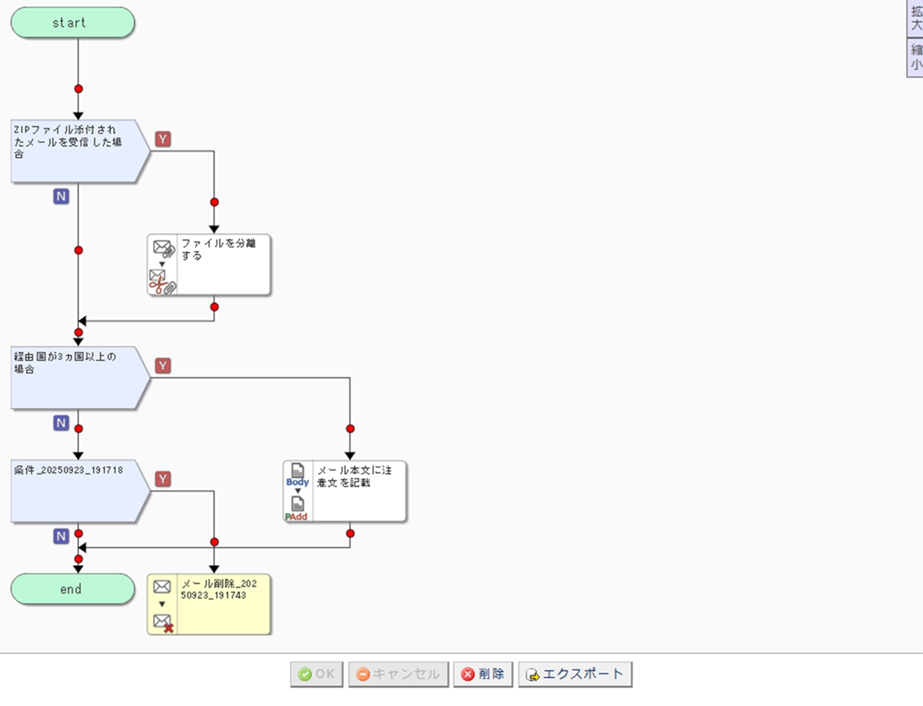Viewport: 923px width, 706px height.
Task: Click the 拡大 zoom-in tab
Action: coord(915,18)
